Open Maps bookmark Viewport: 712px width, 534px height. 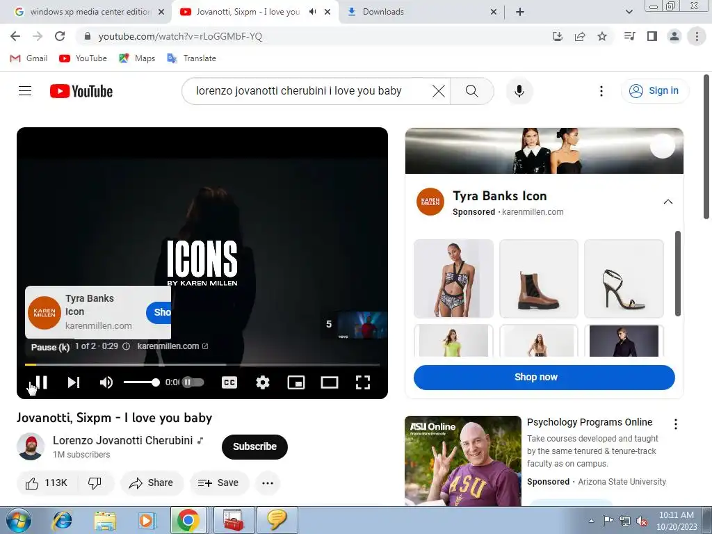[137, 58]
